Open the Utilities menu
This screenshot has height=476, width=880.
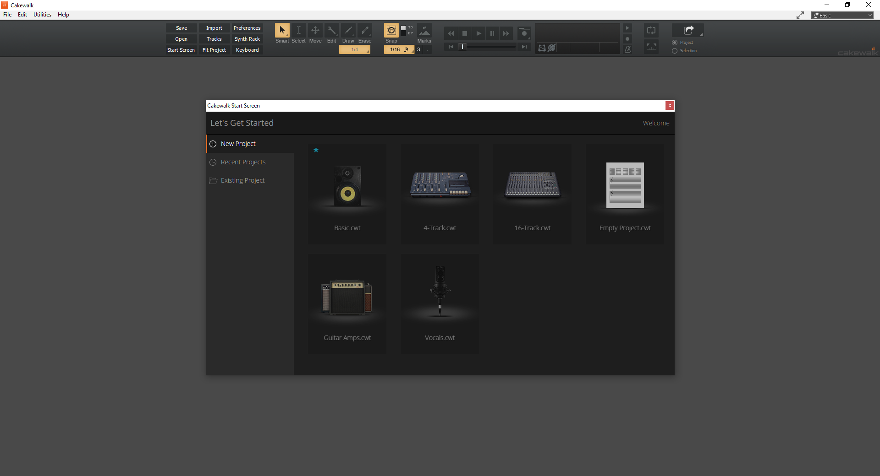click(42, 15)
